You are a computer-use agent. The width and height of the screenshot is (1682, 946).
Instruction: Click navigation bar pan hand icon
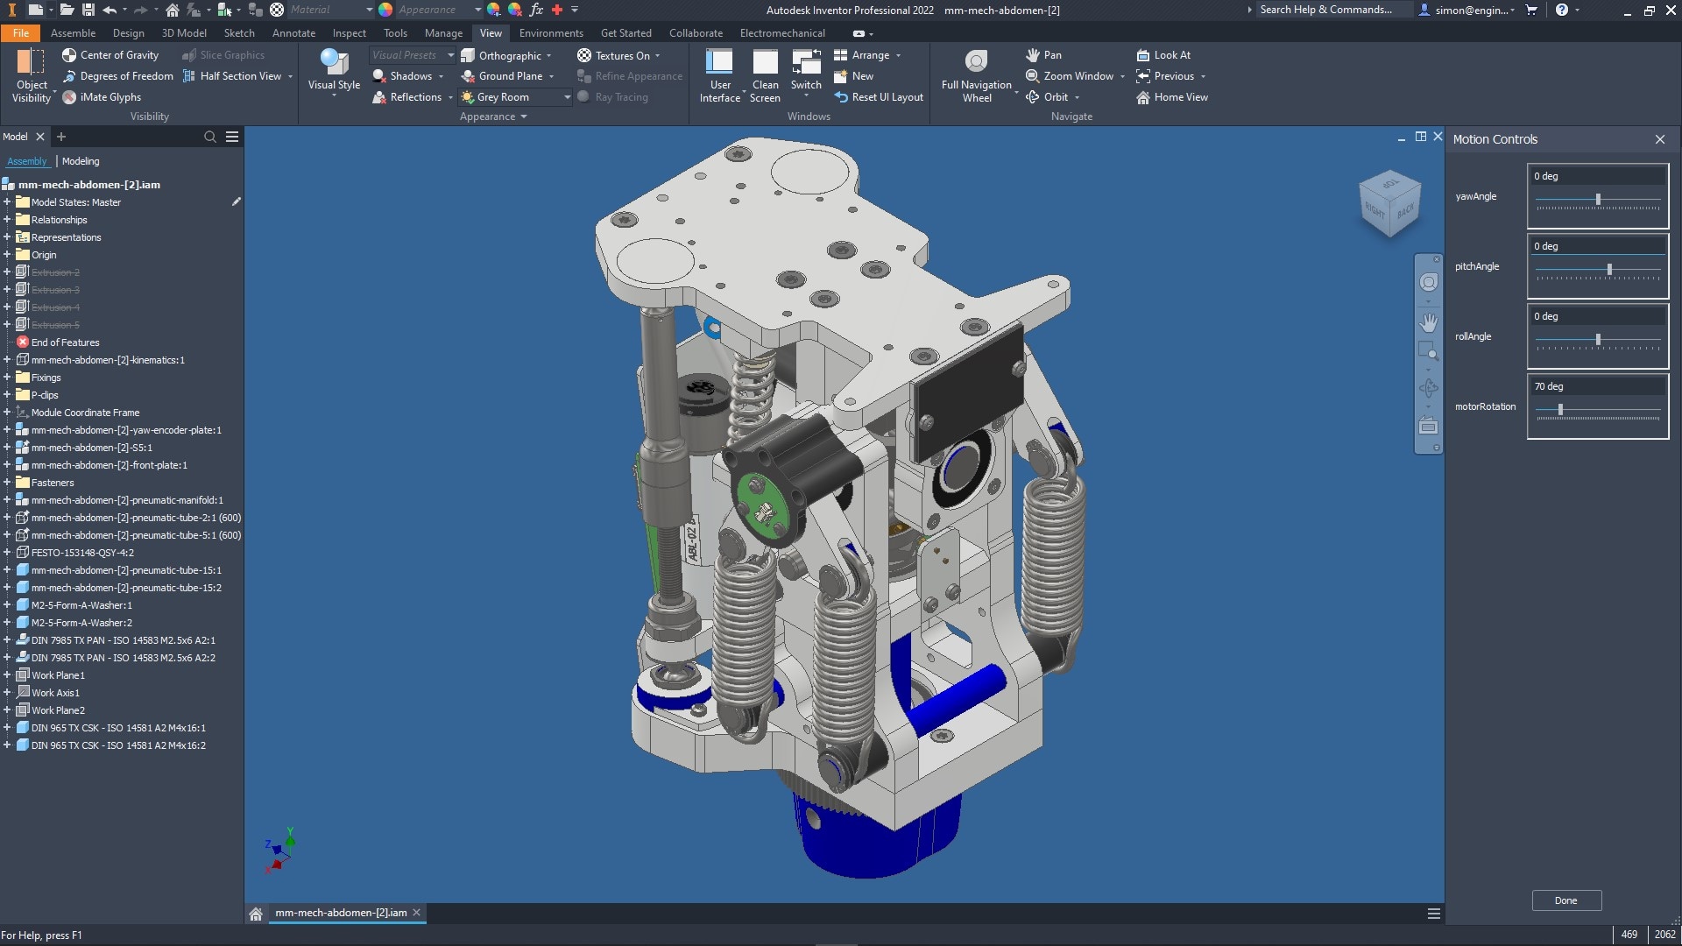pos(1428,322)
